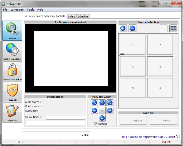Switch to the Gallery tab
The height and width of the screenshot is (146, 183).
(x=71, y=16)
